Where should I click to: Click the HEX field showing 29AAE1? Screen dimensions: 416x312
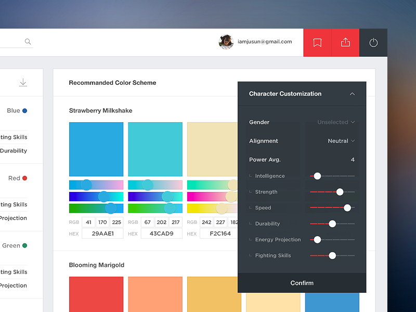click(102, 233)
